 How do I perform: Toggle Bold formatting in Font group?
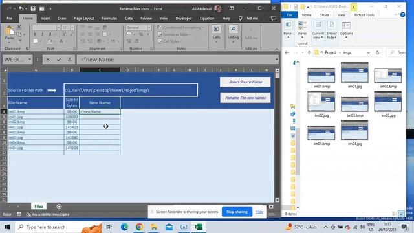35,34
